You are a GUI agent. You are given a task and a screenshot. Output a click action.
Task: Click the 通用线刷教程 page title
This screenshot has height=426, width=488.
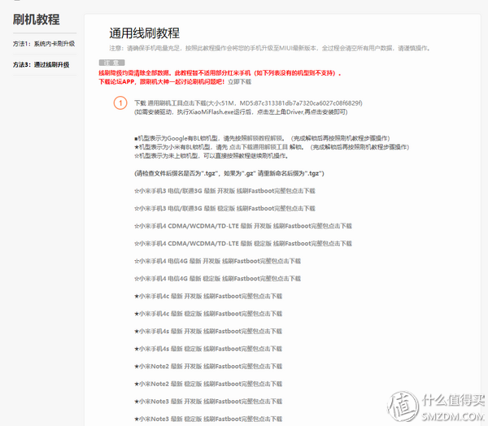click(145, 33)
